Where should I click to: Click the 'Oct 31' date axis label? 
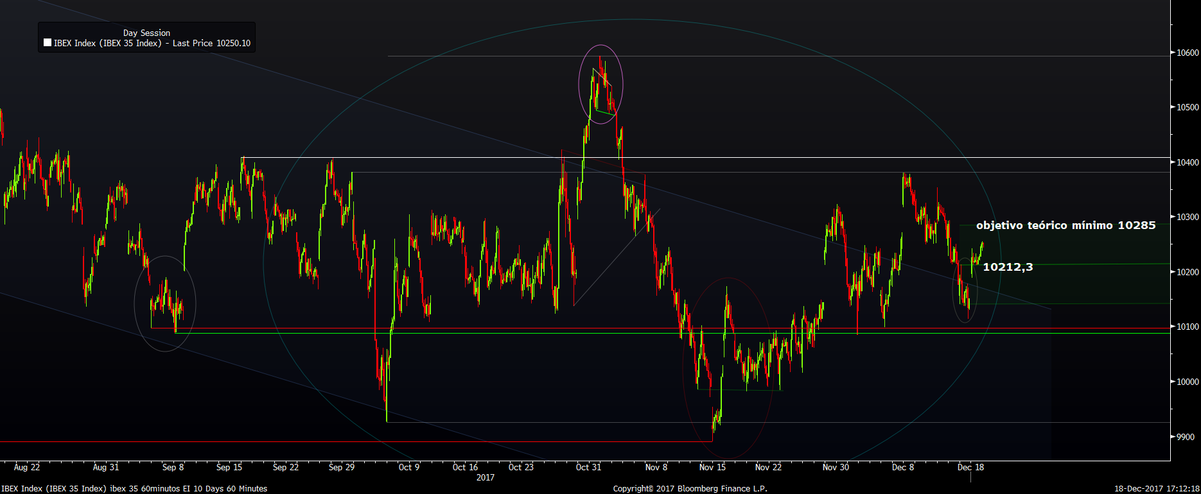pos(588,467)
